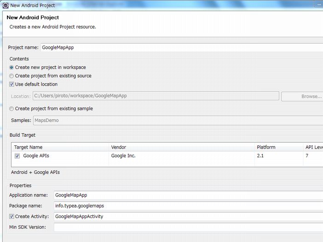Click the Location path field
323x242 pixels.
pos(155,96)
